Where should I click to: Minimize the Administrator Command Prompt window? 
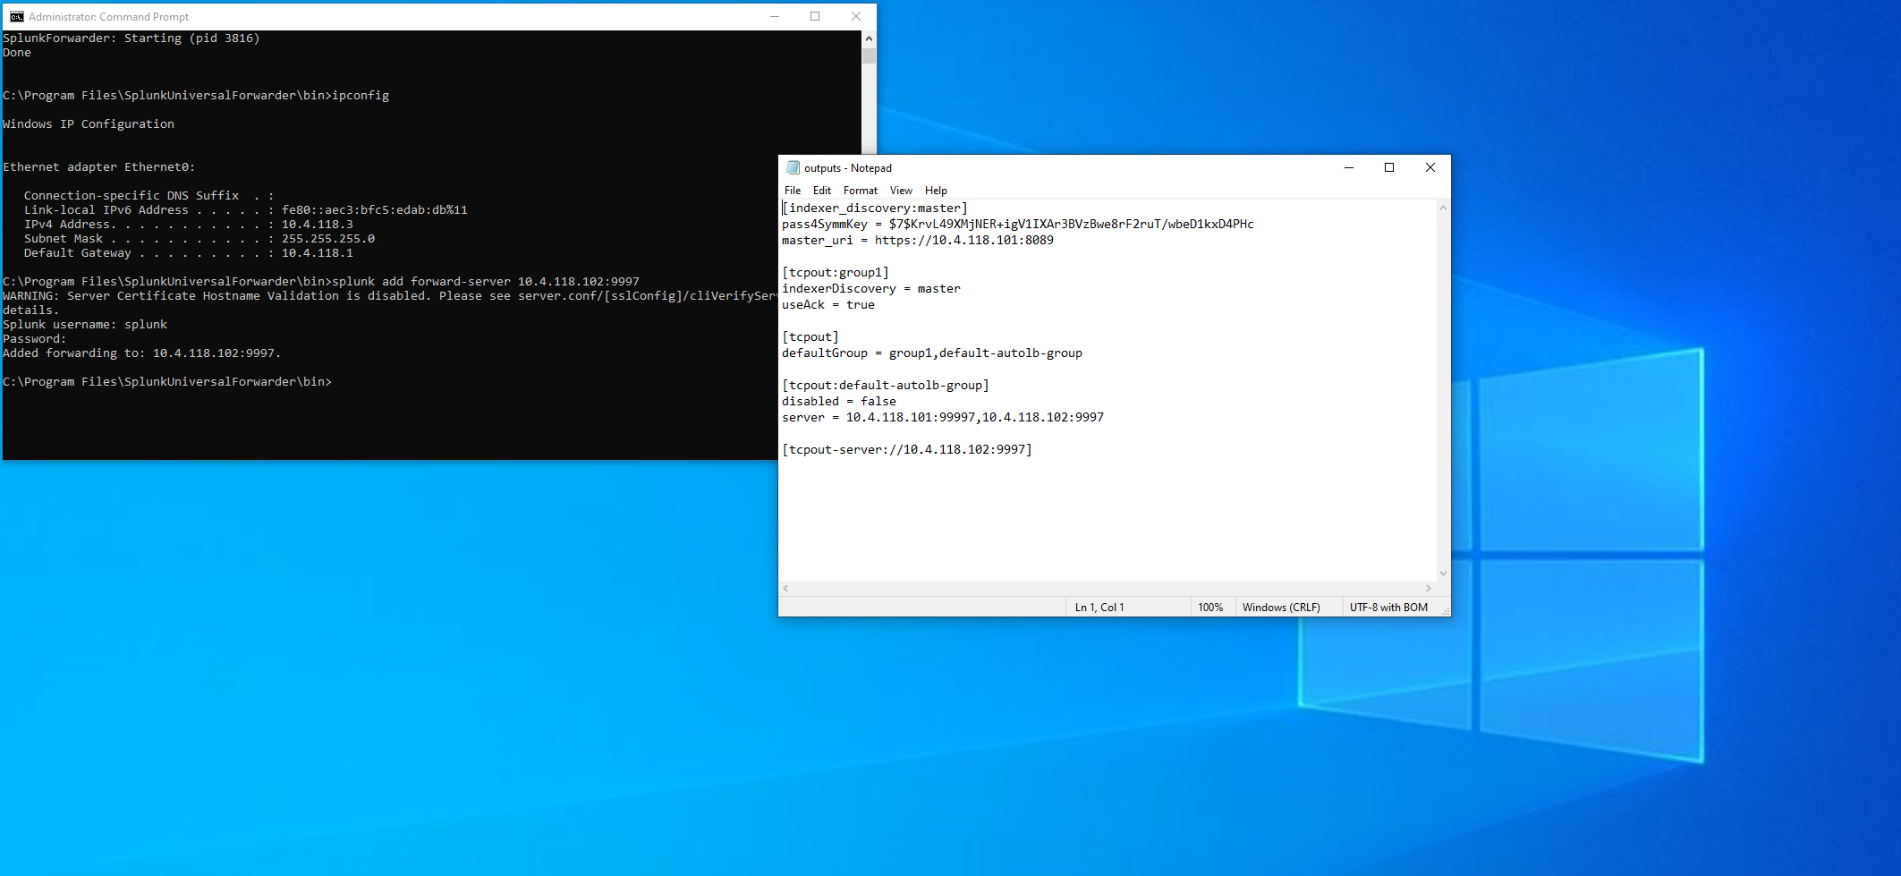(775, 16)
